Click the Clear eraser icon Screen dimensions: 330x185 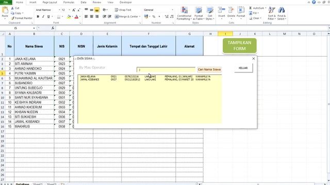[x=251, y=18]
